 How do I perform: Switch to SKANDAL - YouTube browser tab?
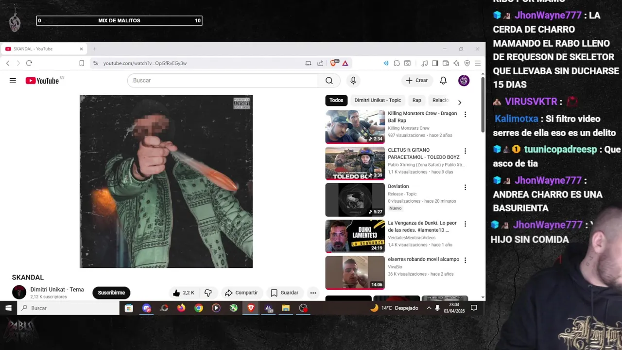[x=44, y=49]
